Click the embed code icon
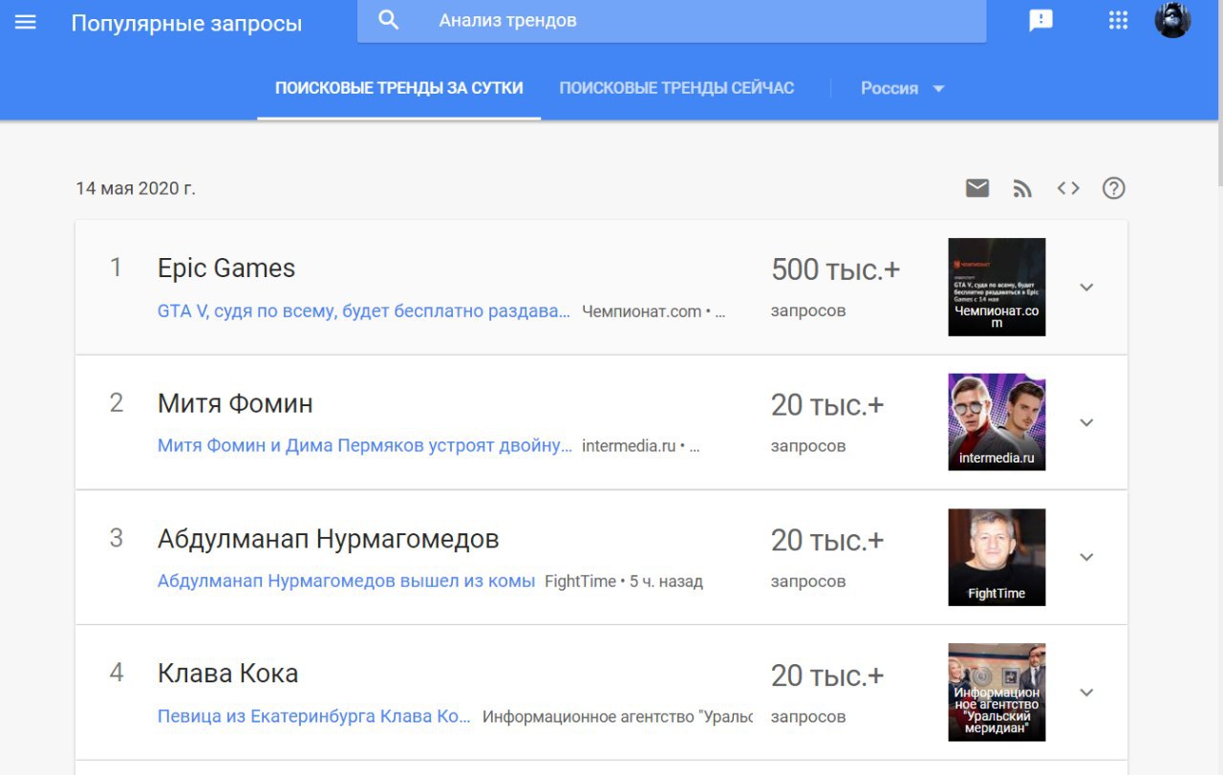The image size is (1223, 775). click(x=1068, y=188)
